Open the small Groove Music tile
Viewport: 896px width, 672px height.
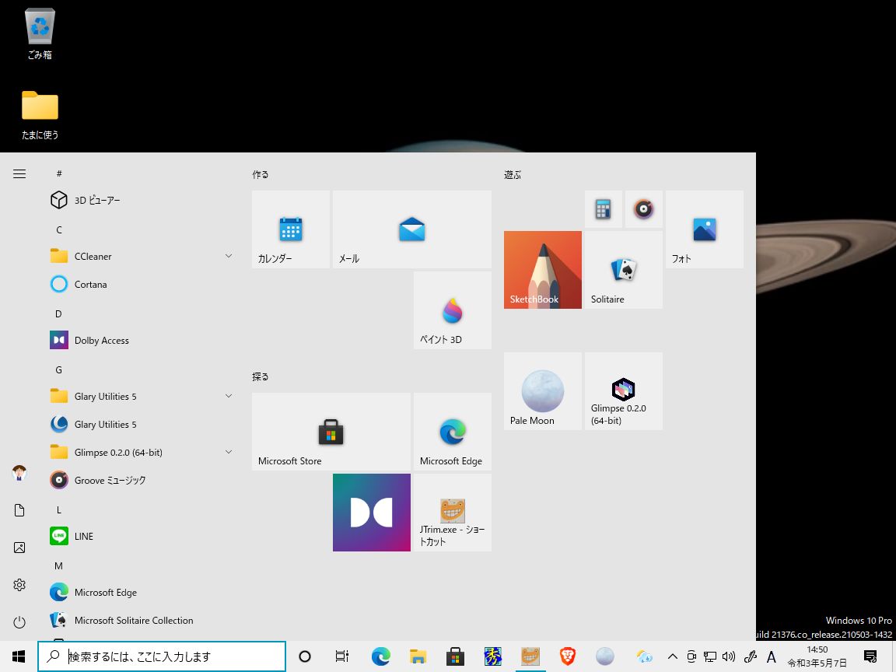tap(644, 209)
